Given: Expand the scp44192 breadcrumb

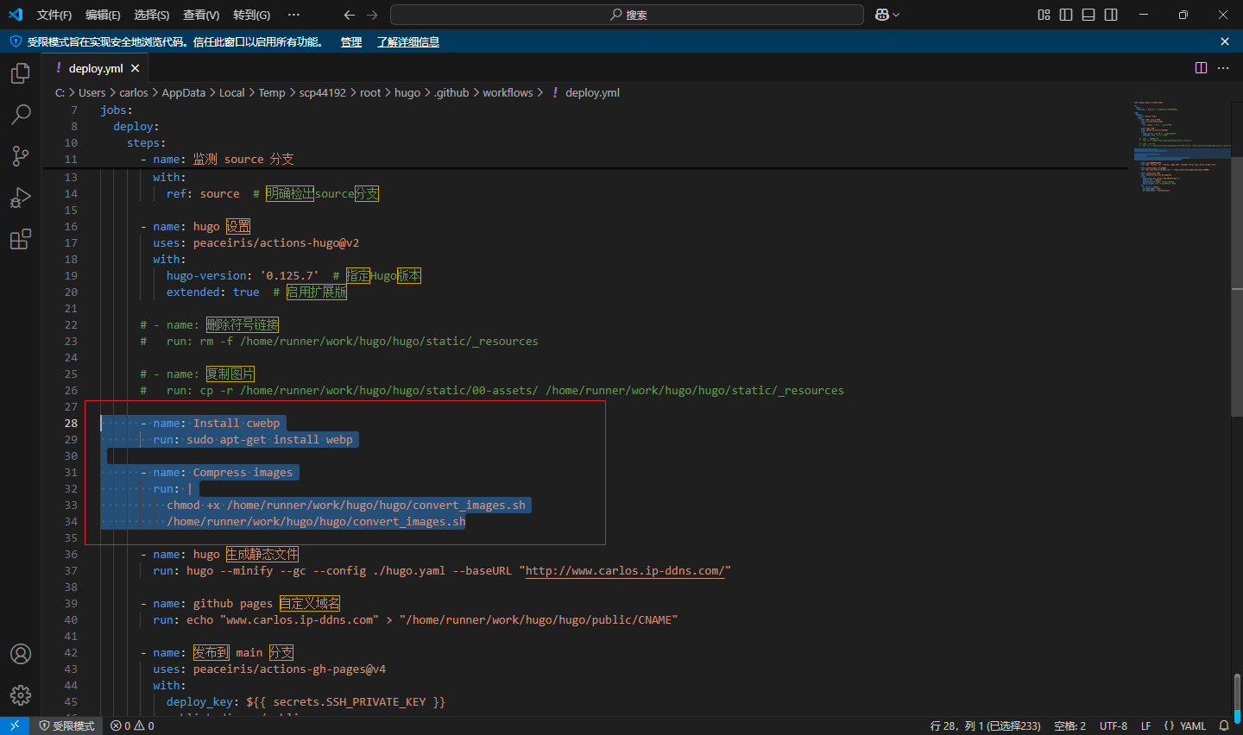Looking at the screenshot, I should [322, 92].
